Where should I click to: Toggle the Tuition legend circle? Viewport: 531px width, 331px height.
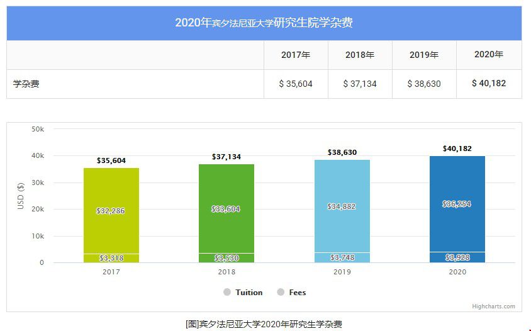pos(227,292)
